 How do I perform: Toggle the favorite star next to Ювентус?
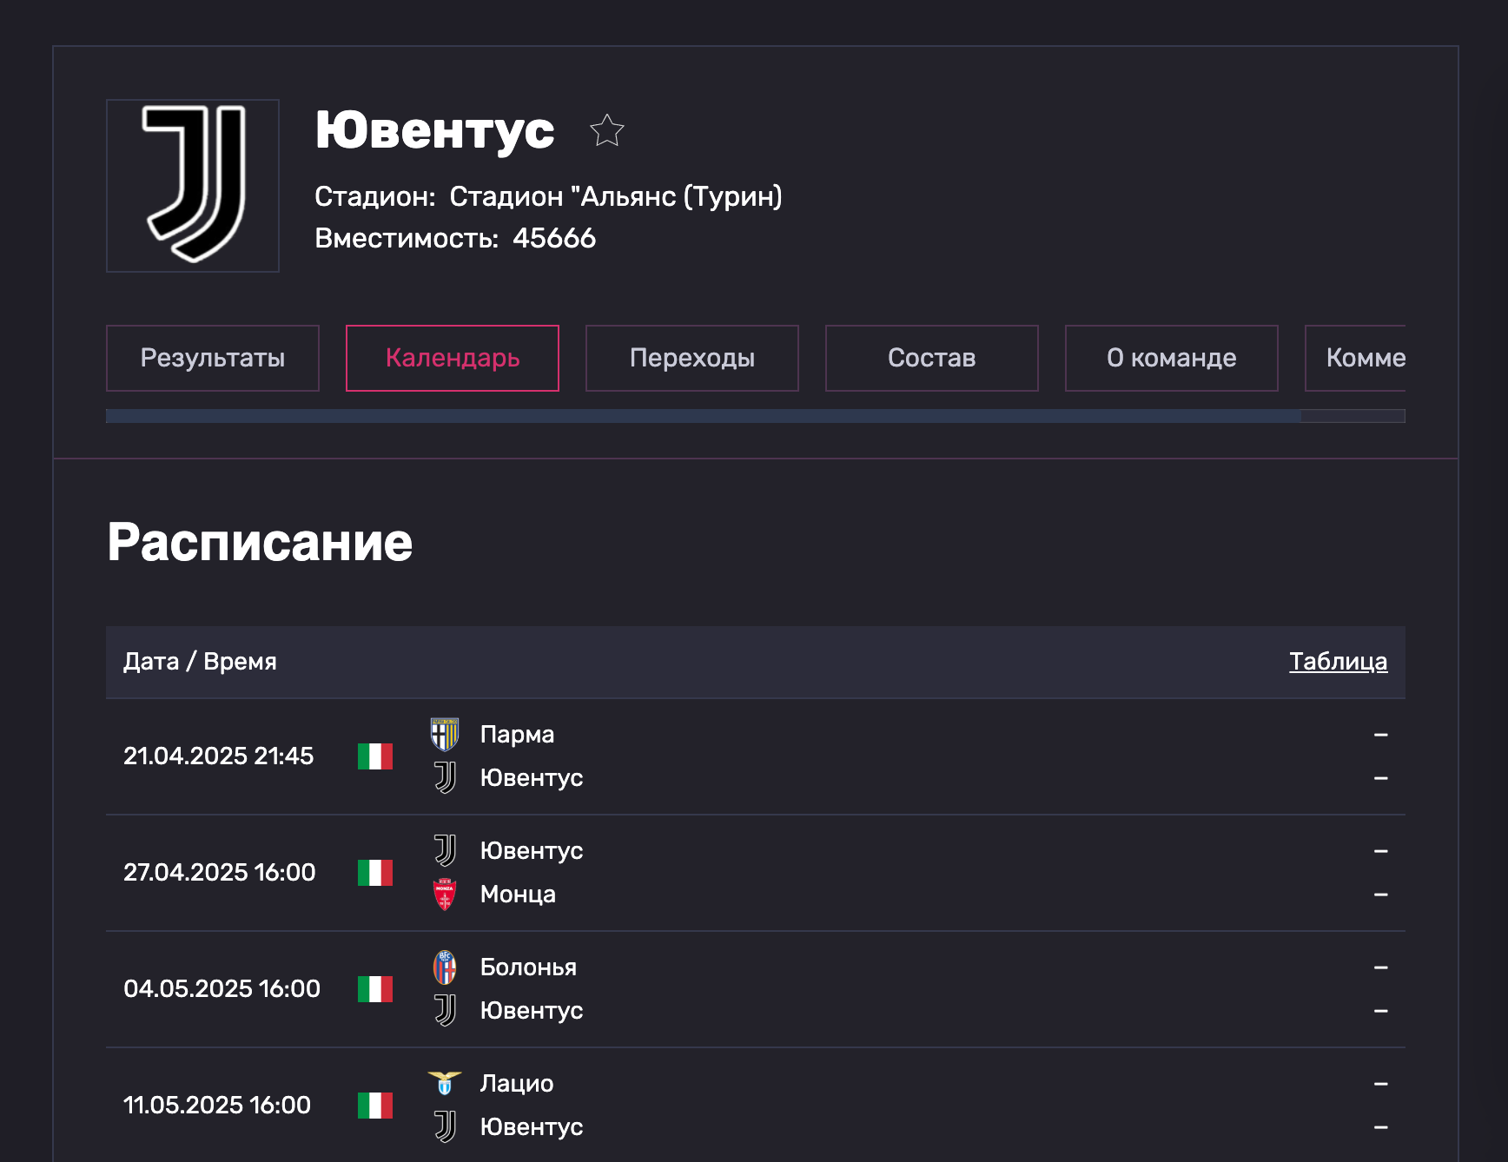(x=606, y=131)
